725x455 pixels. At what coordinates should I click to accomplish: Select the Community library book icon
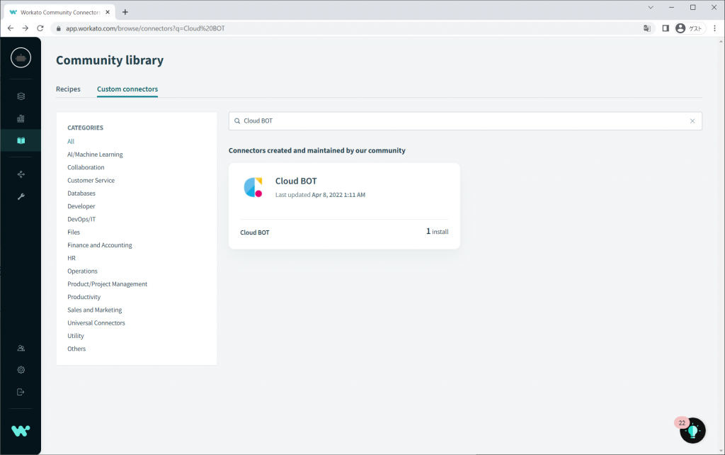click(x=21, y=141)
